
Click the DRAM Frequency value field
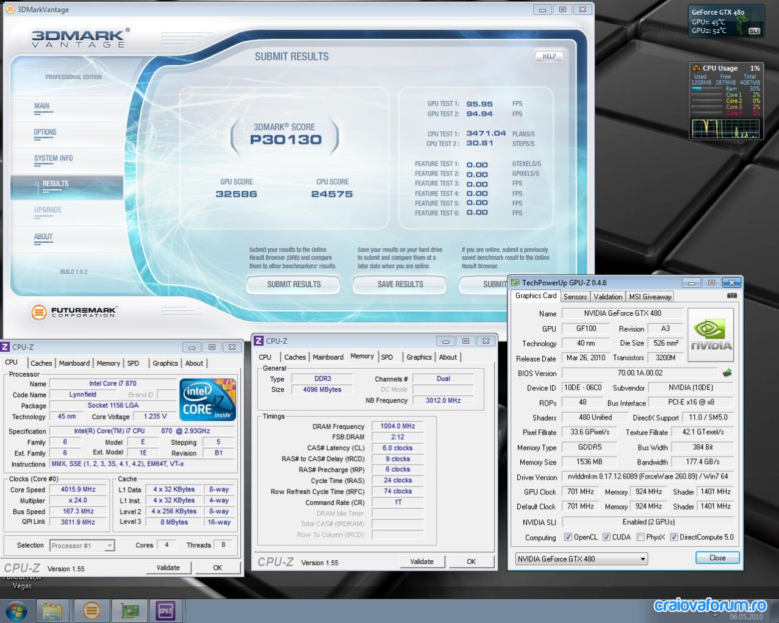[397, 426]
